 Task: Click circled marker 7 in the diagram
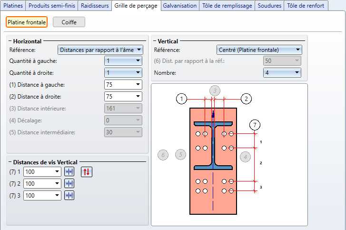click(255, 125)
